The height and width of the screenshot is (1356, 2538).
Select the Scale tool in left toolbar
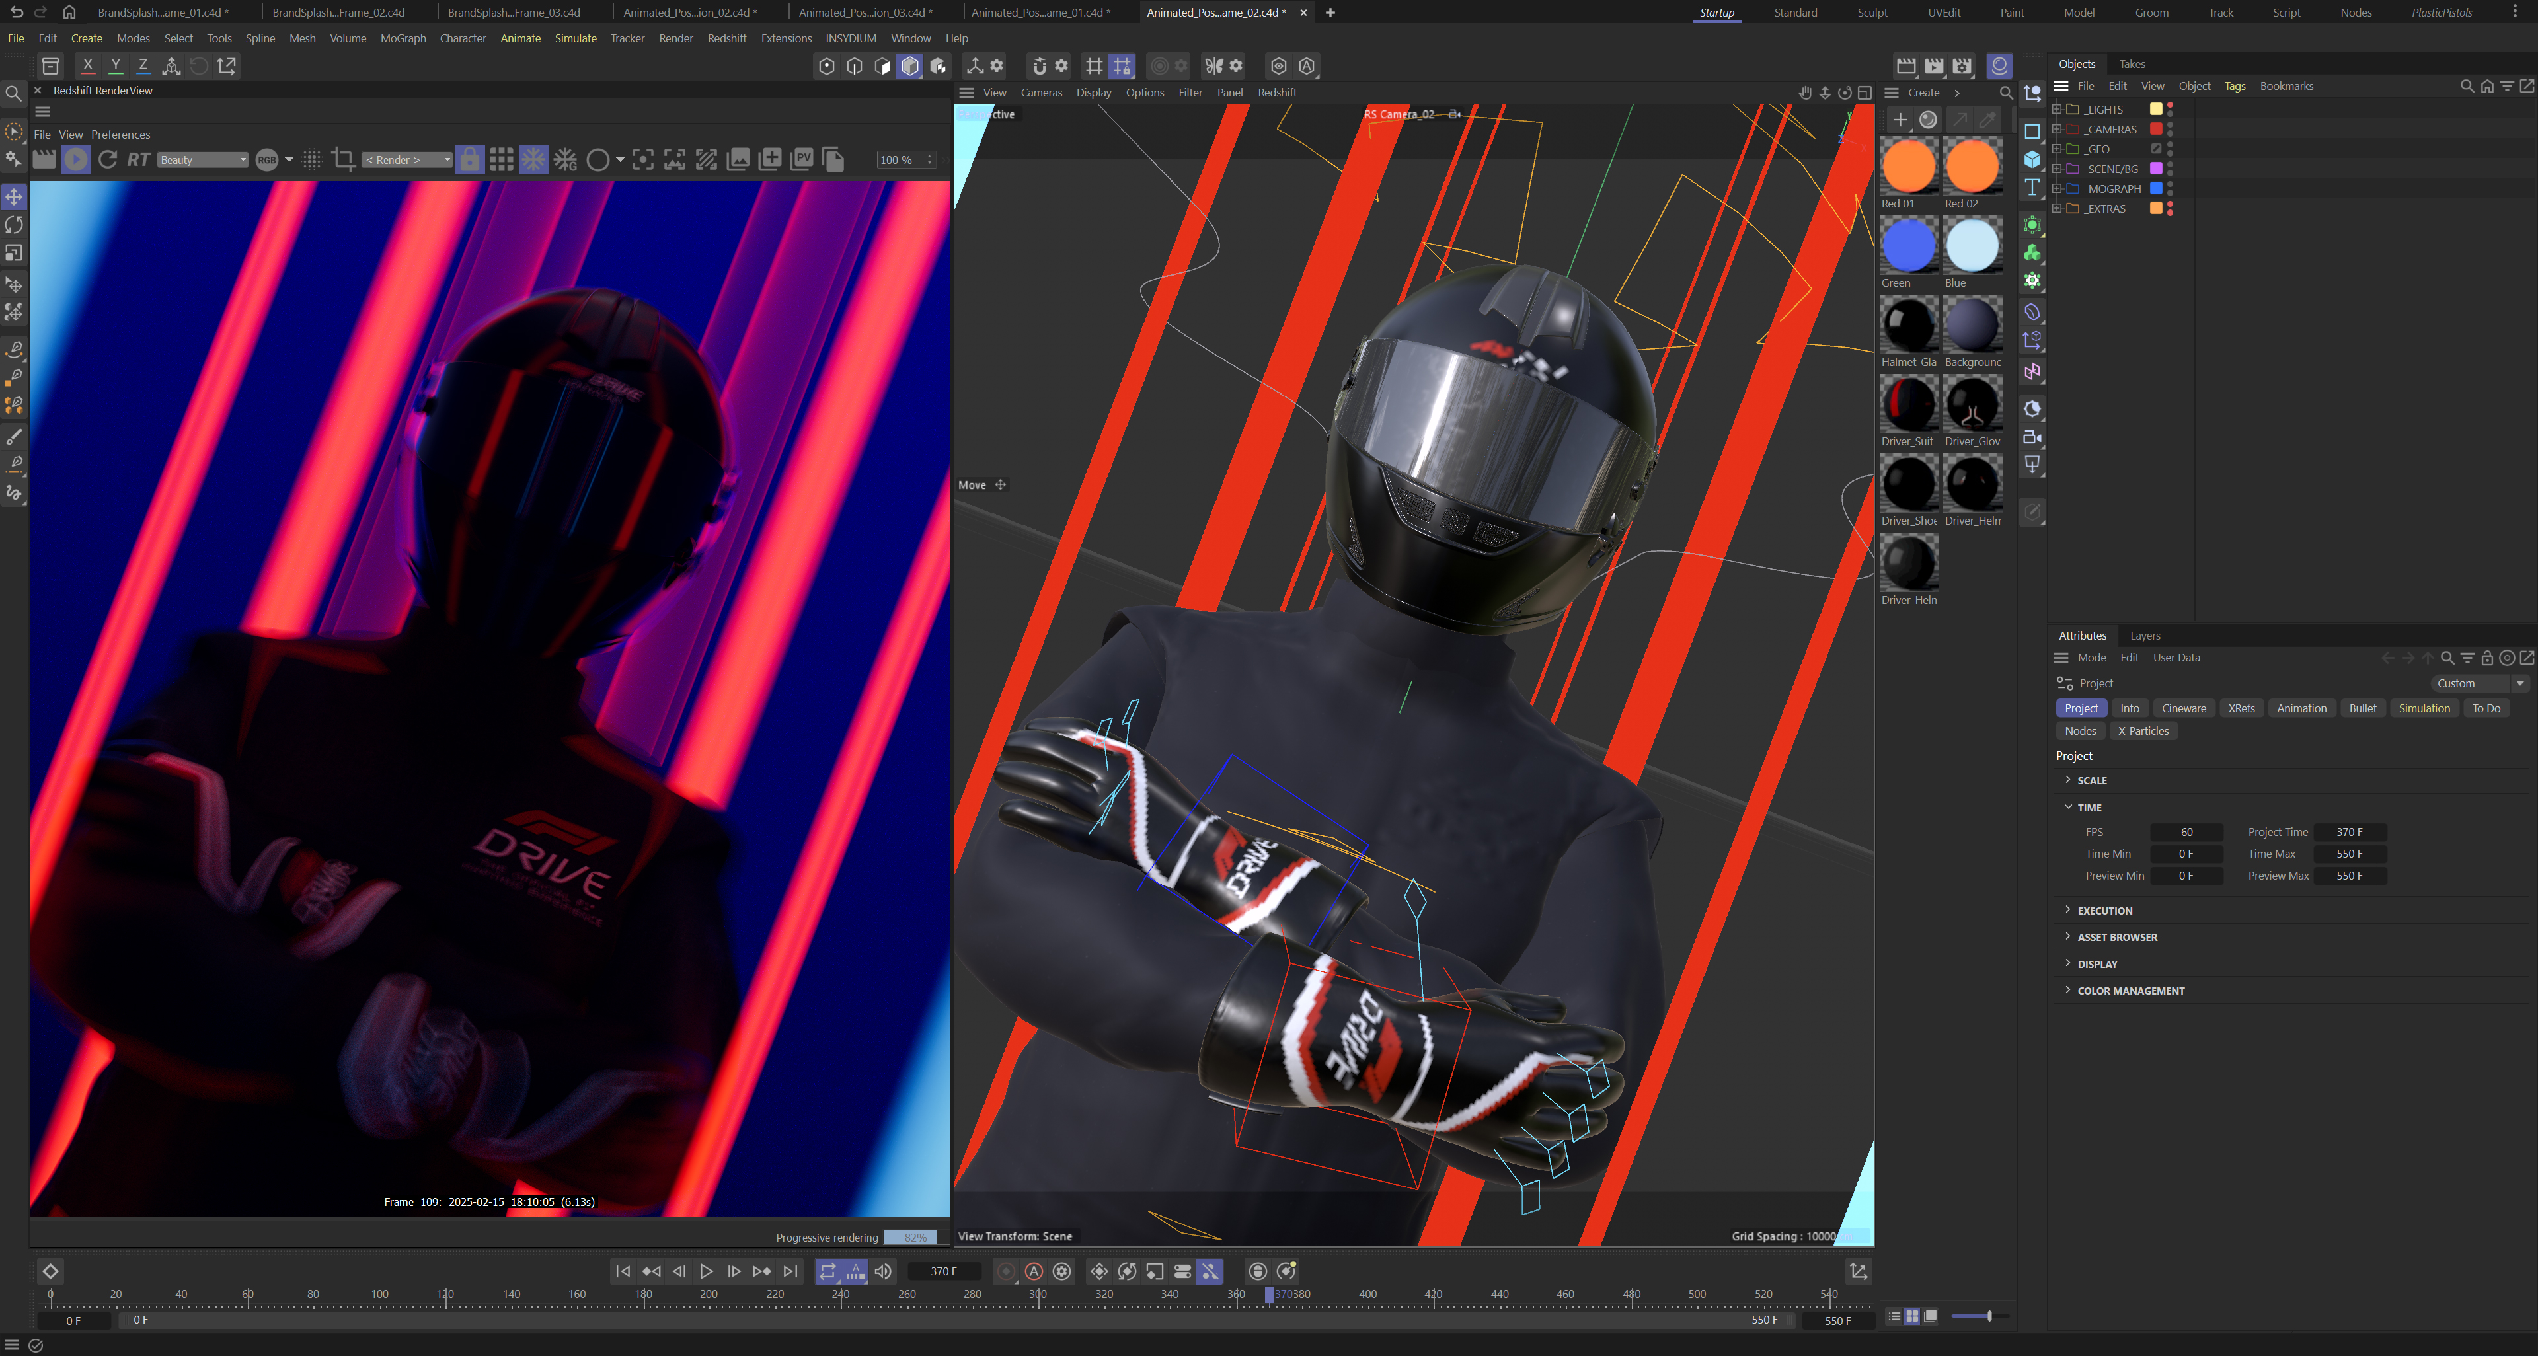[x=14, y=254]
